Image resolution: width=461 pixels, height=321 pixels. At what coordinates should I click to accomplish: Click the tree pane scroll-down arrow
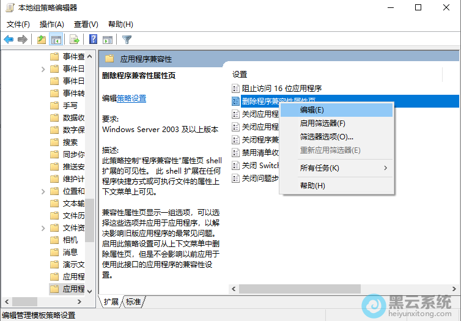coord(90,291)
